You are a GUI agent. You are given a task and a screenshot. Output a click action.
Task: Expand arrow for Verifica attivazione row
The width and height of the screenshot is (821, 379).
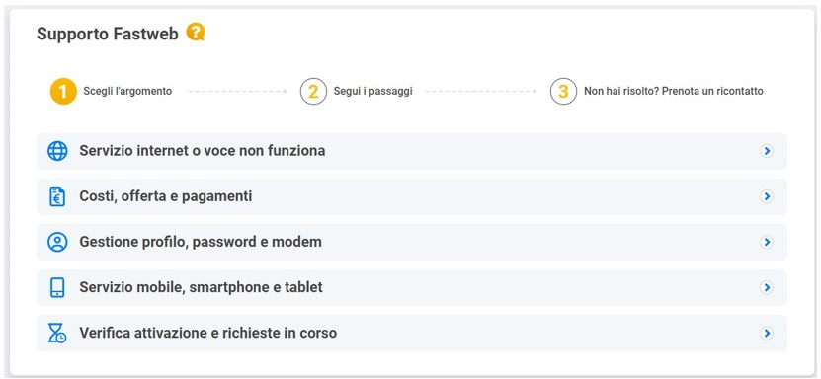coord(767,333)
